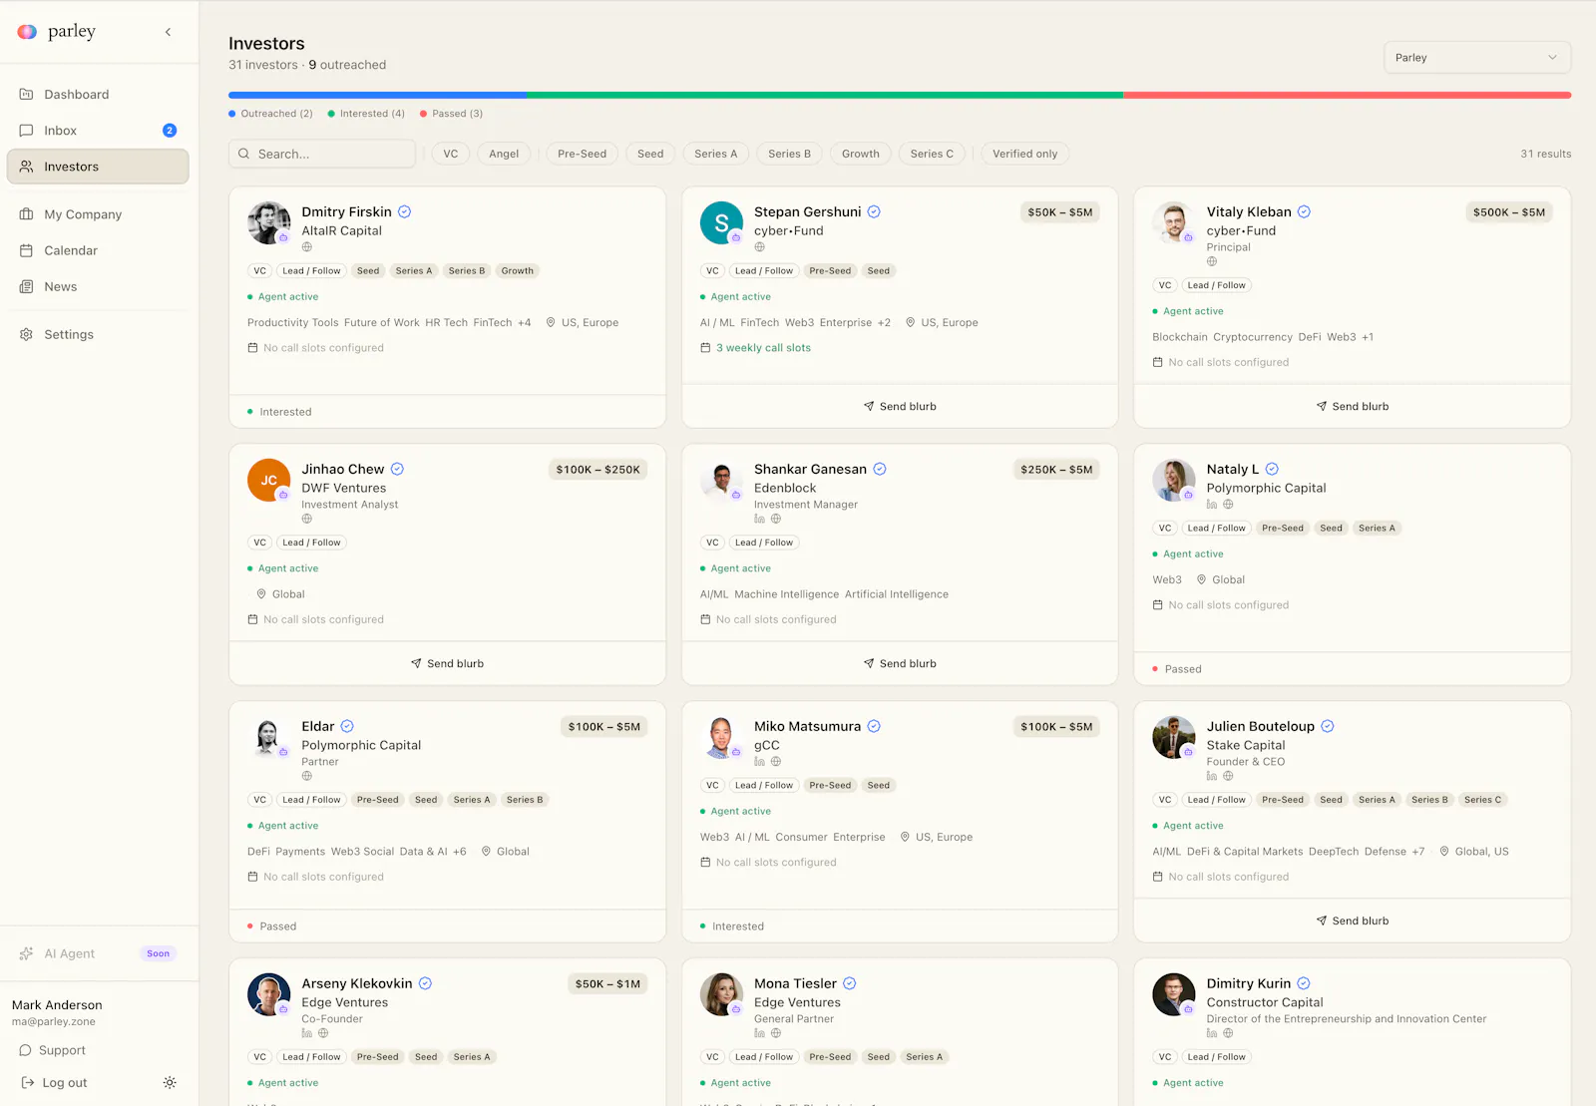Viewport: 1596px width, 1106px height.
Task: Click the parley logo icon
Action: (27, 32)
